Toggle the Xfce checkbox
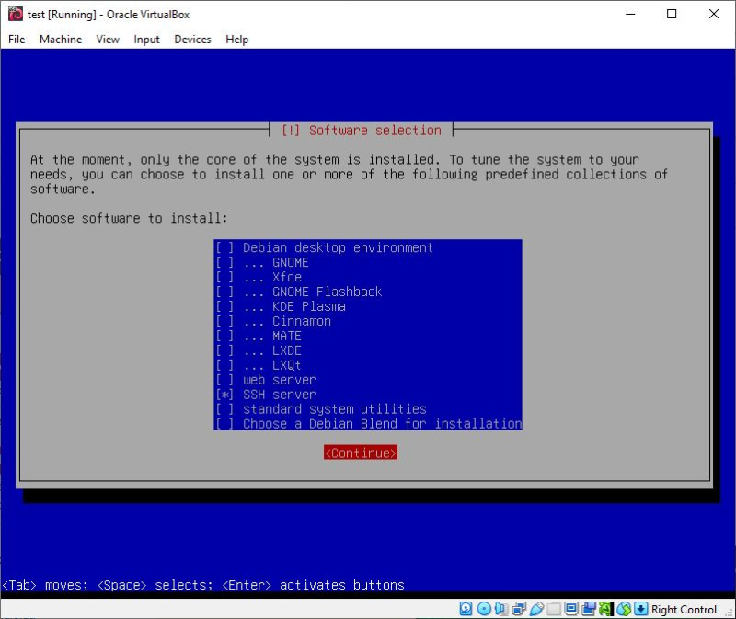Image resolution: width=736 pixels, height=619 pixels. [x=224, y=277]
